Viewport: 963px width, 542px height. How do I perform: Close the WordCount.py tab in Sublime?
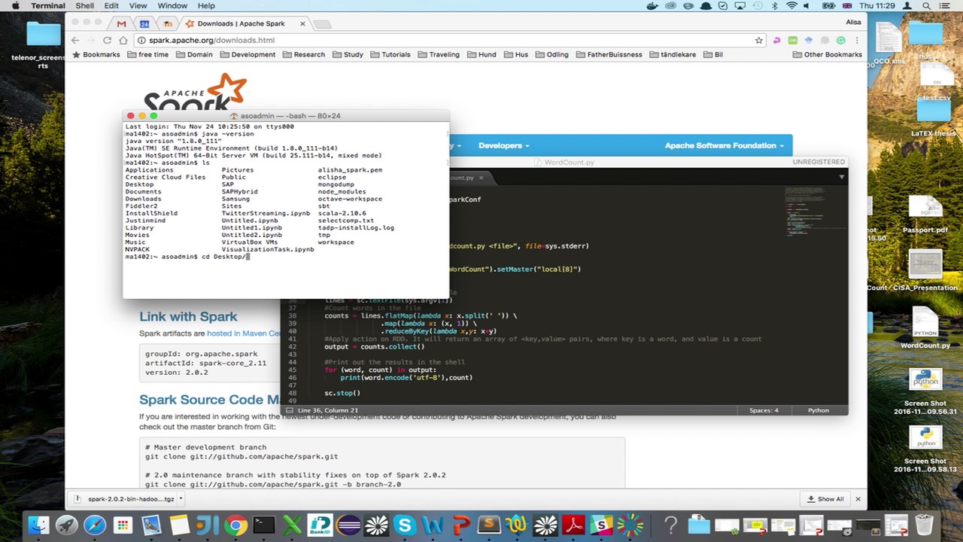(x=481, y=178)
